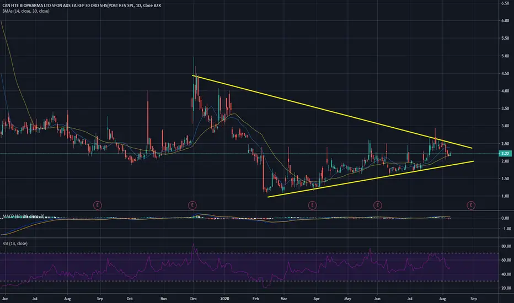Screen dimensions: 514x303
Task: Click the May label on time axis
Action: (x=347, y=299)
